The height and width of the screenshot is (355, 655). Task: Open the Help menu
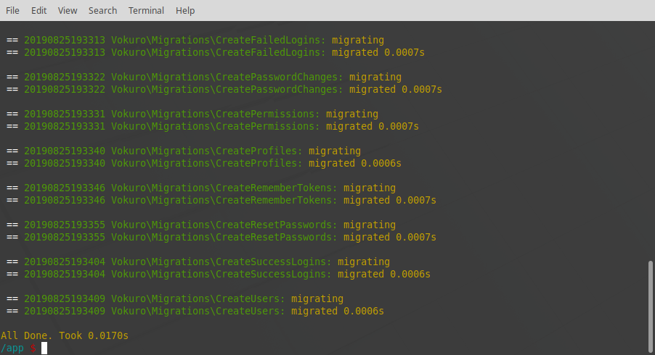coord(185,11)
